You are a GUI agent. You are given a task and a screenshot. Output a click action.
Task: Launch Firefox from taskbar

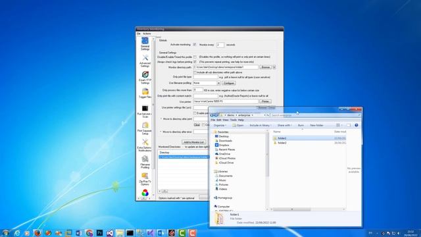coord(37,233)
